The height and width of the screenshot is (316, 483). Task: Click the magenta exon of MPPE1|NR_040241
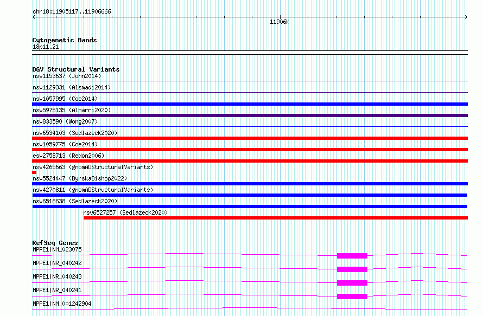click(352, 296)
